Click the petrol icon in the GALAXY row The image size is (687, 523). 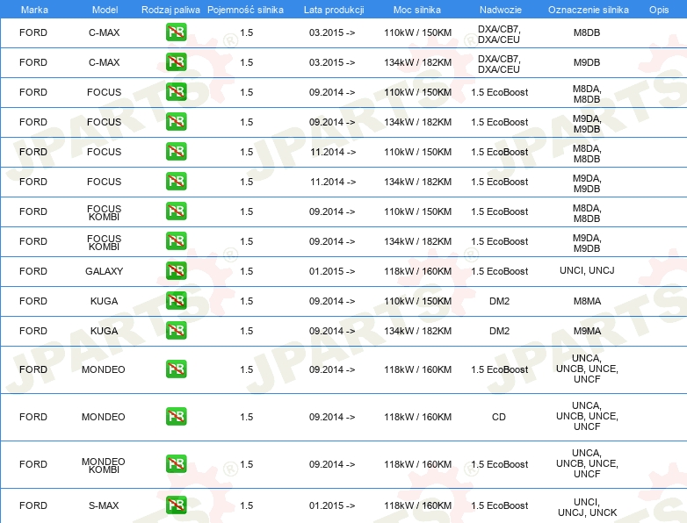point(176,271)
